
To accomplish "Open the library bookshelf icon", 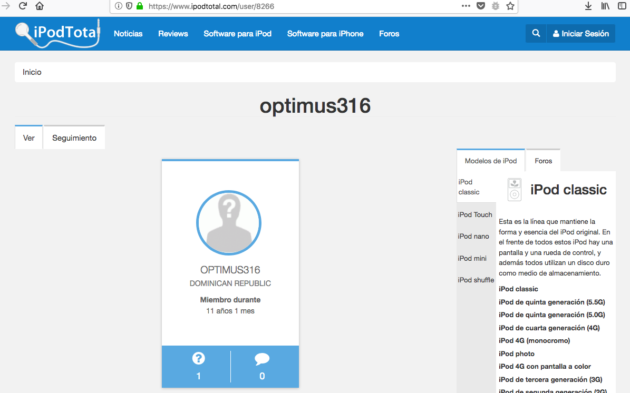I will (605, 6).
